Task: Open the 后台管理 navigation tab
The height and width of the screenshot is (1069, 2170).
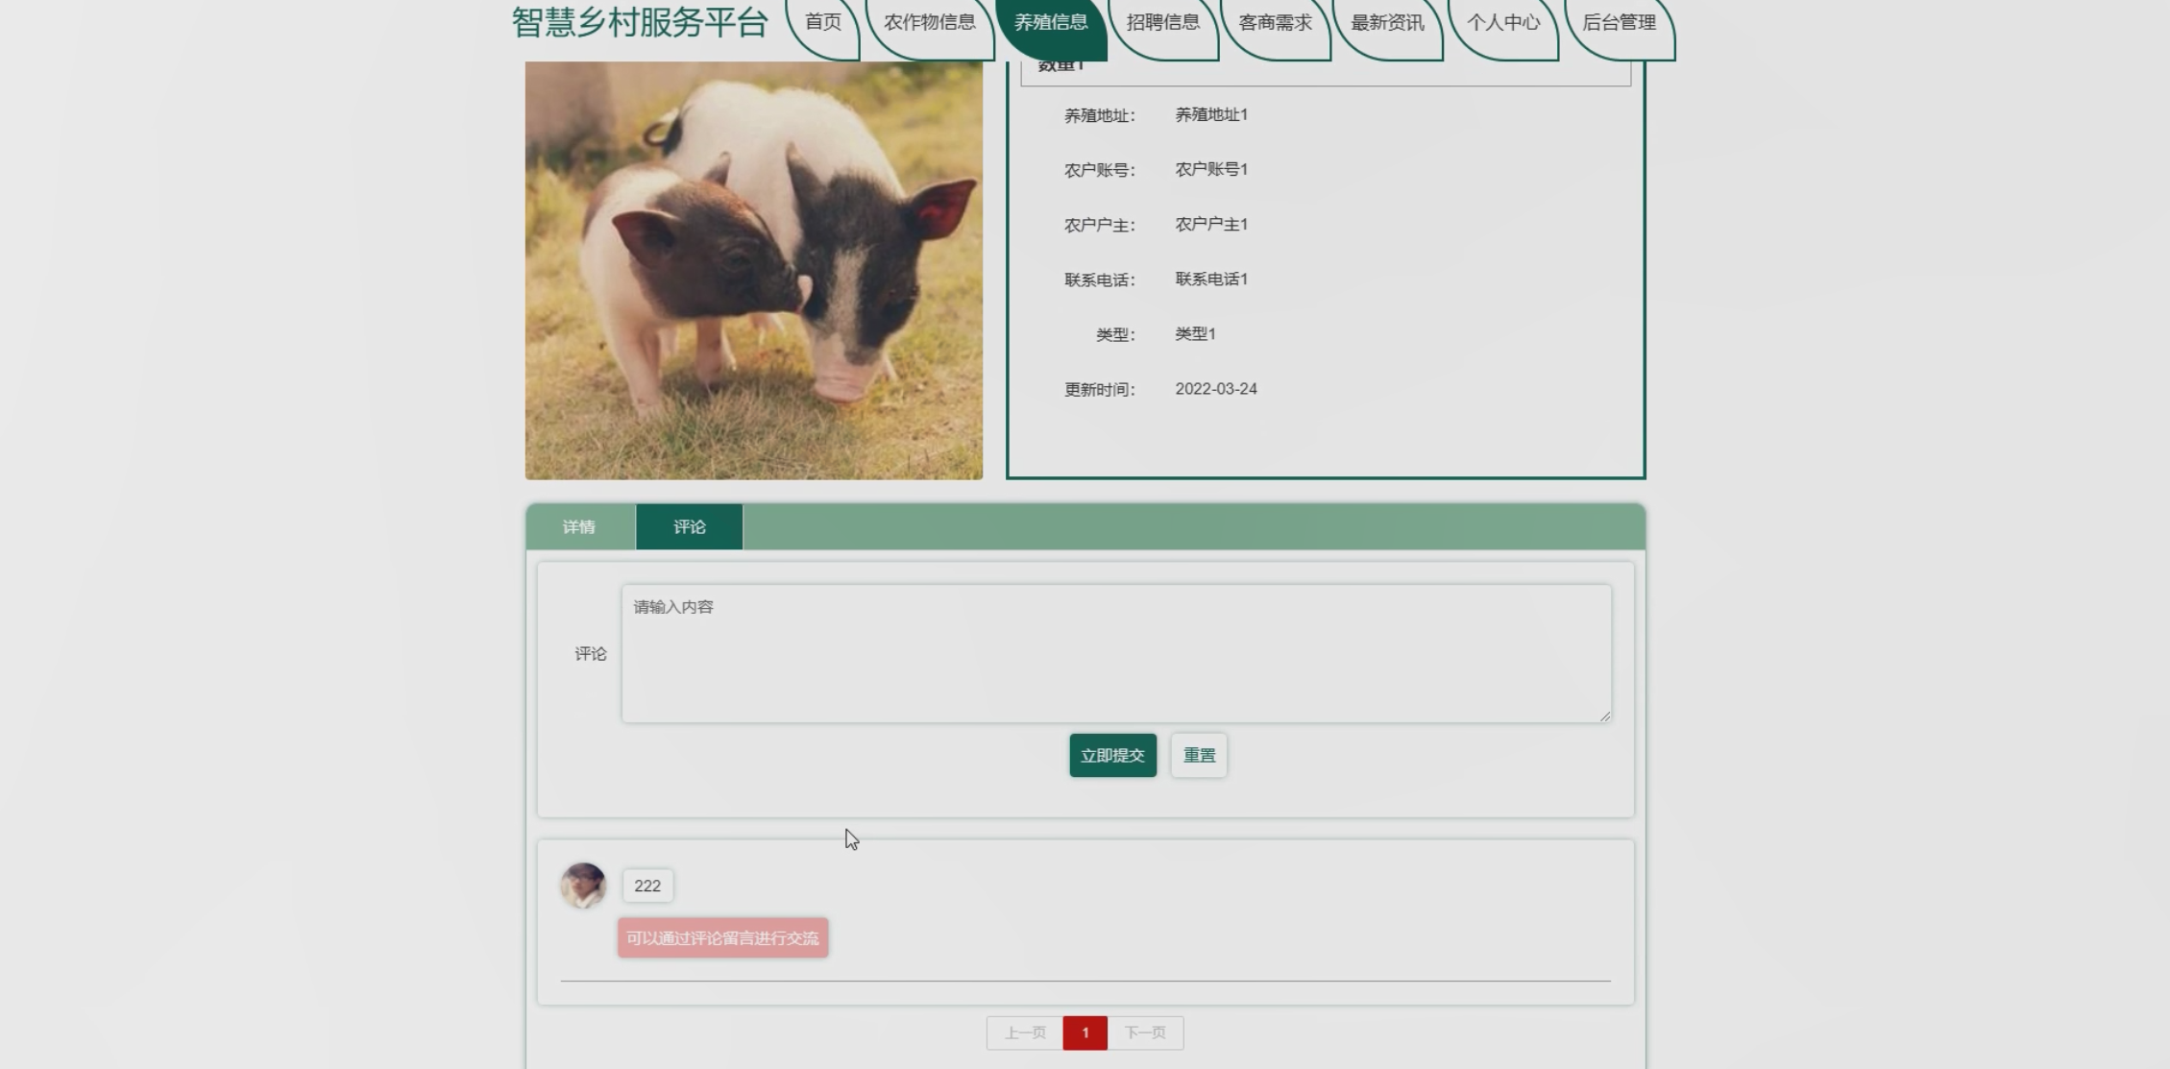Action: [1619, 23]
